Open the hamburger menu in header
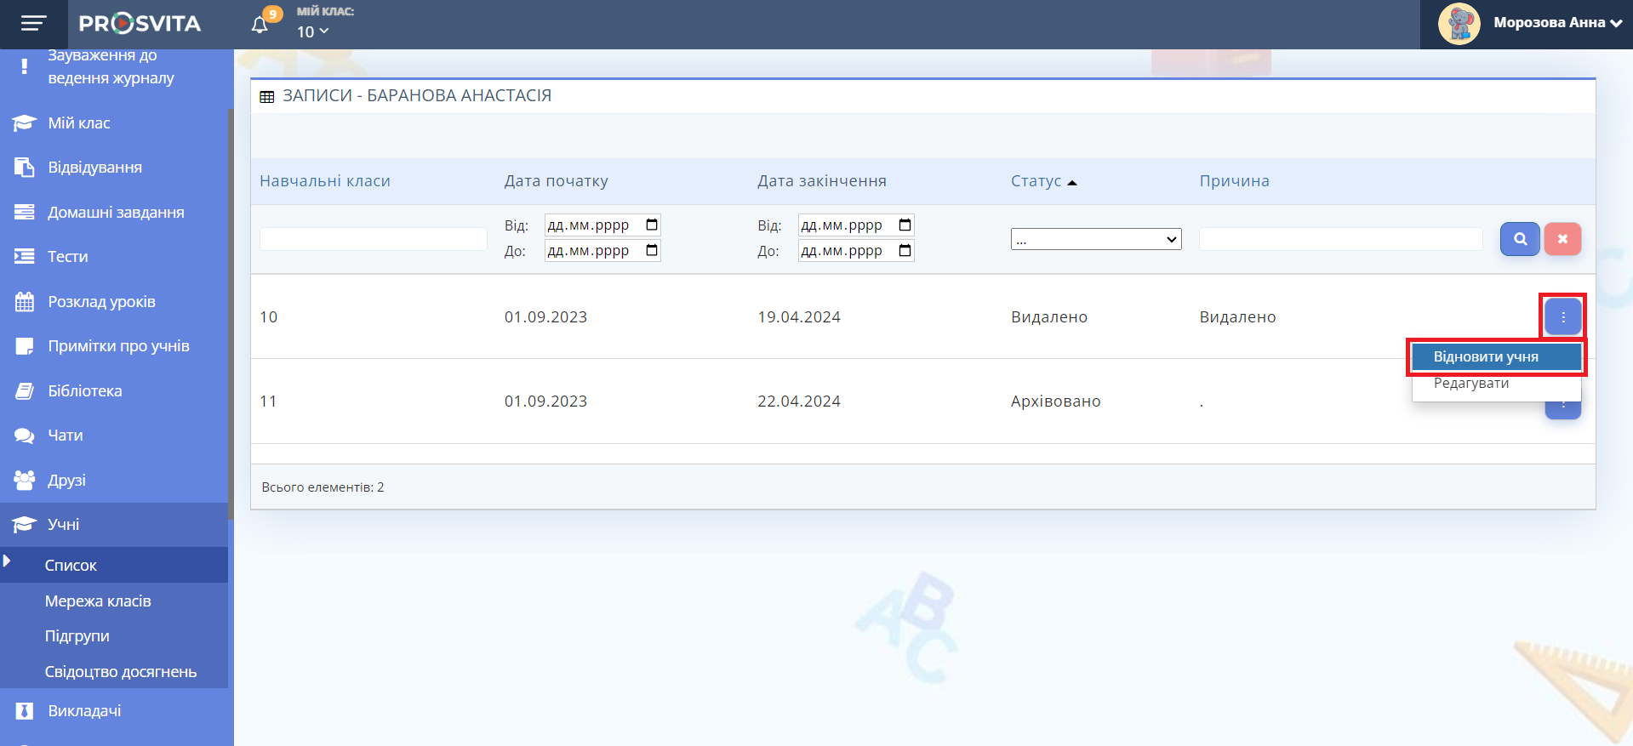The image size is (1633, 746). point(33,24)
